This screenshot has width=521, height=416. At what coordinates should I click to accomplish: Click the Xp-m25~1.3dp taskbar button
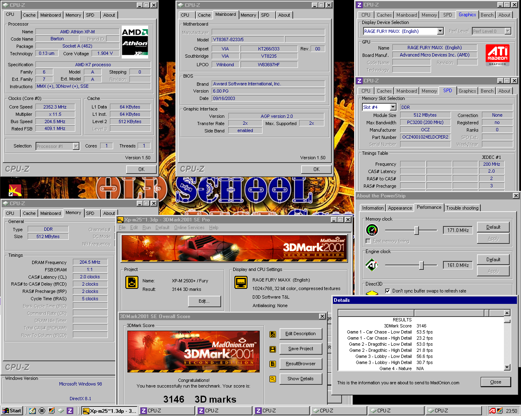109,411
